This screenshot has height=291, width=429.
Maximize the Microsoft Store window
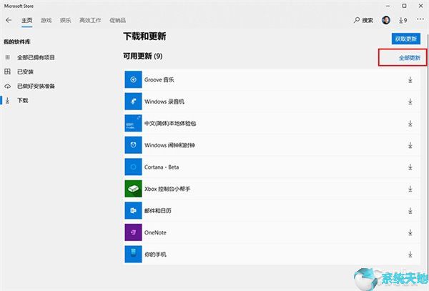click(404, 6)
